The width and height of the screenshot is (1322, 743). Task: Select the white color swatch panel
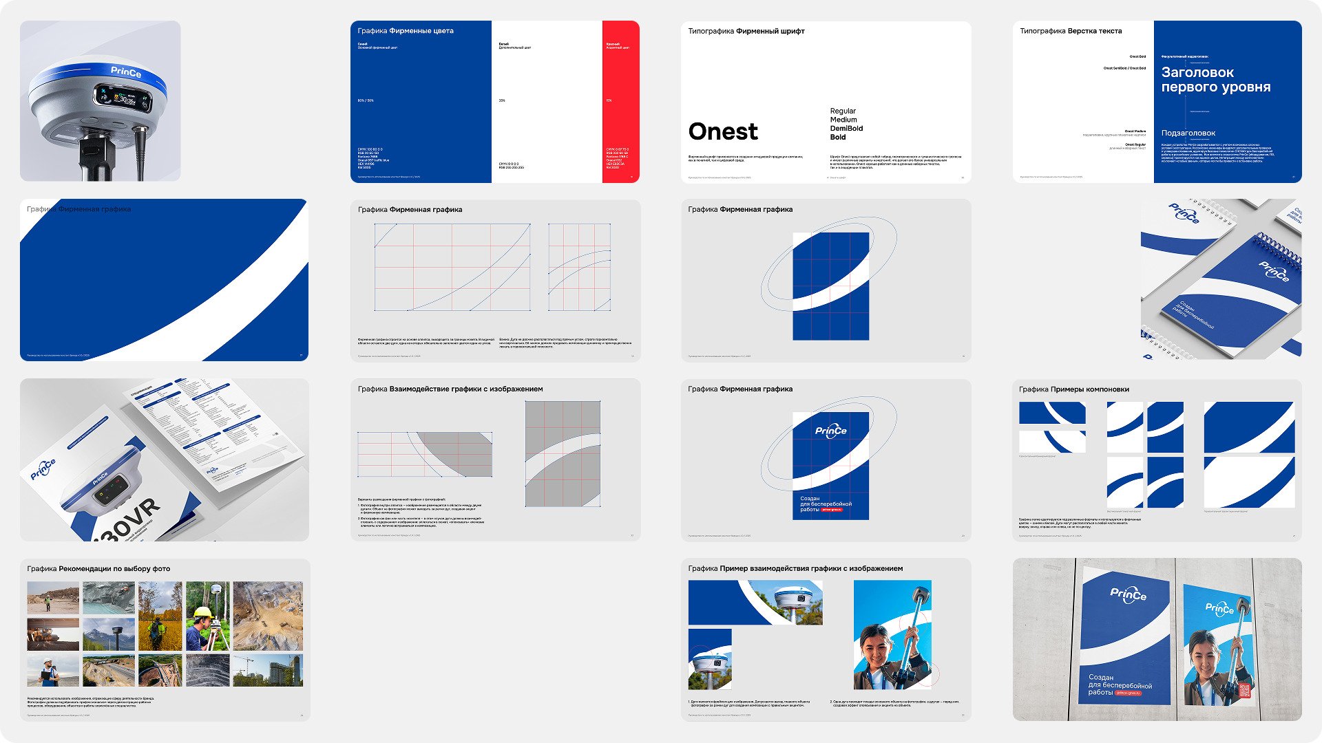547,103
